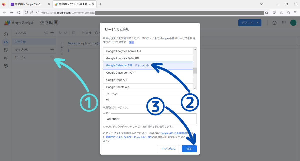Viewport: 300px width, 161px height.
Task: Select Google Classroom API
Action: pyautogui.click(x=148, y=73)
